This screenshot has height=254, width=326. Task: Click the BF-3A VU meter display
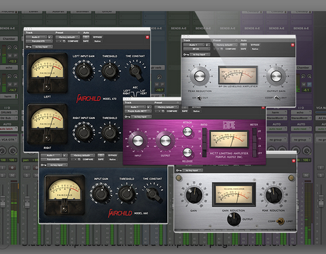(238, 75)
